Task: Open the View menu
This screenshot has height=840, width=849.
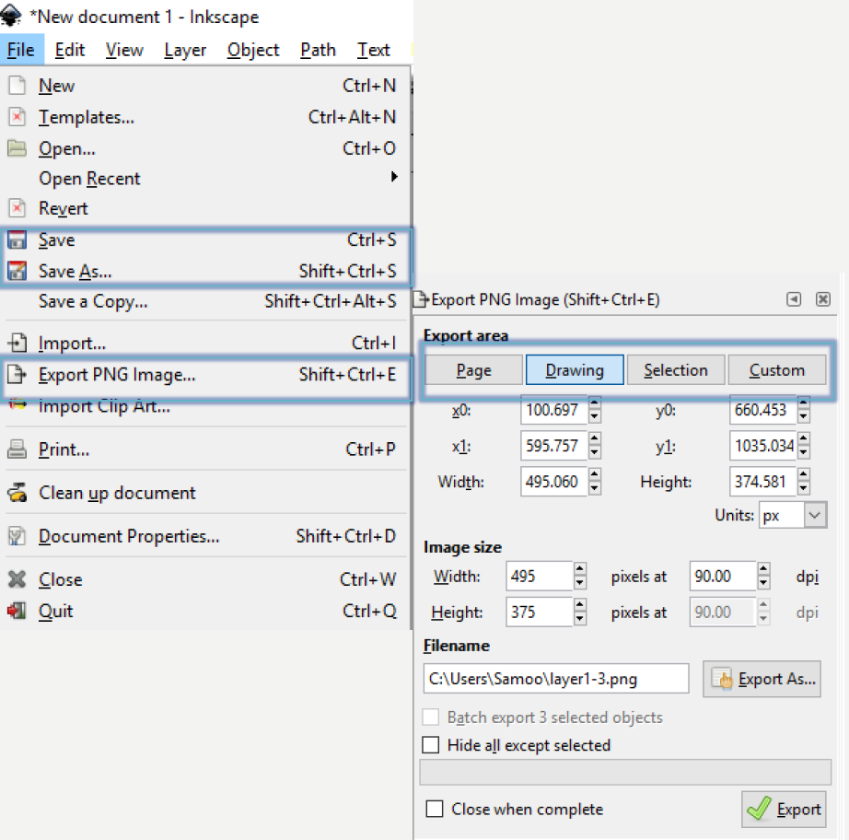Action: pyautogui.click(x=124, y=50)
